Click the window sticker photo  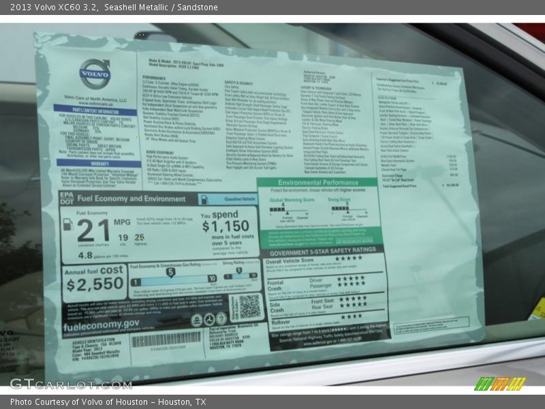coord(272,204)
